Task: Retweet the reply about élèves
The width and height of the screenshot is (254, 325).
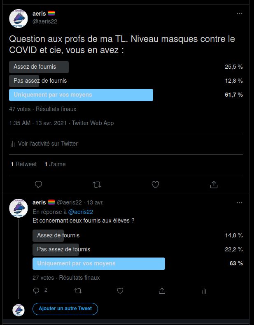Action: (78, 291)
